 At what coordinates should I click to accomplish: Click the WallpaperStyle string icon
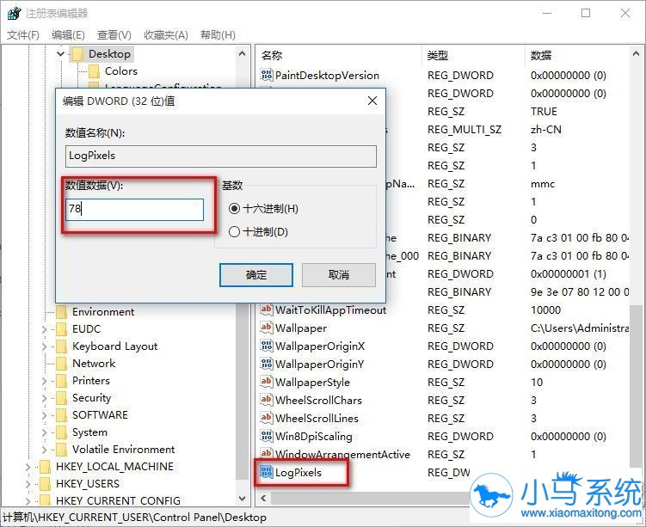(267, 382)
